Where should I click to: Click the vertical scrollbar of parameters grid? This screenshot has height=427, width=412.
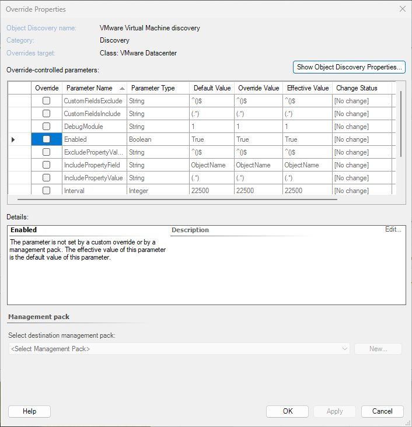(x=401, y=124)
